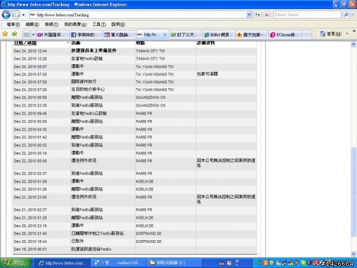Click the Stop loading X icon
Image resolution: width=357 pixels, height=268 pixels.
tap(267, 15)
